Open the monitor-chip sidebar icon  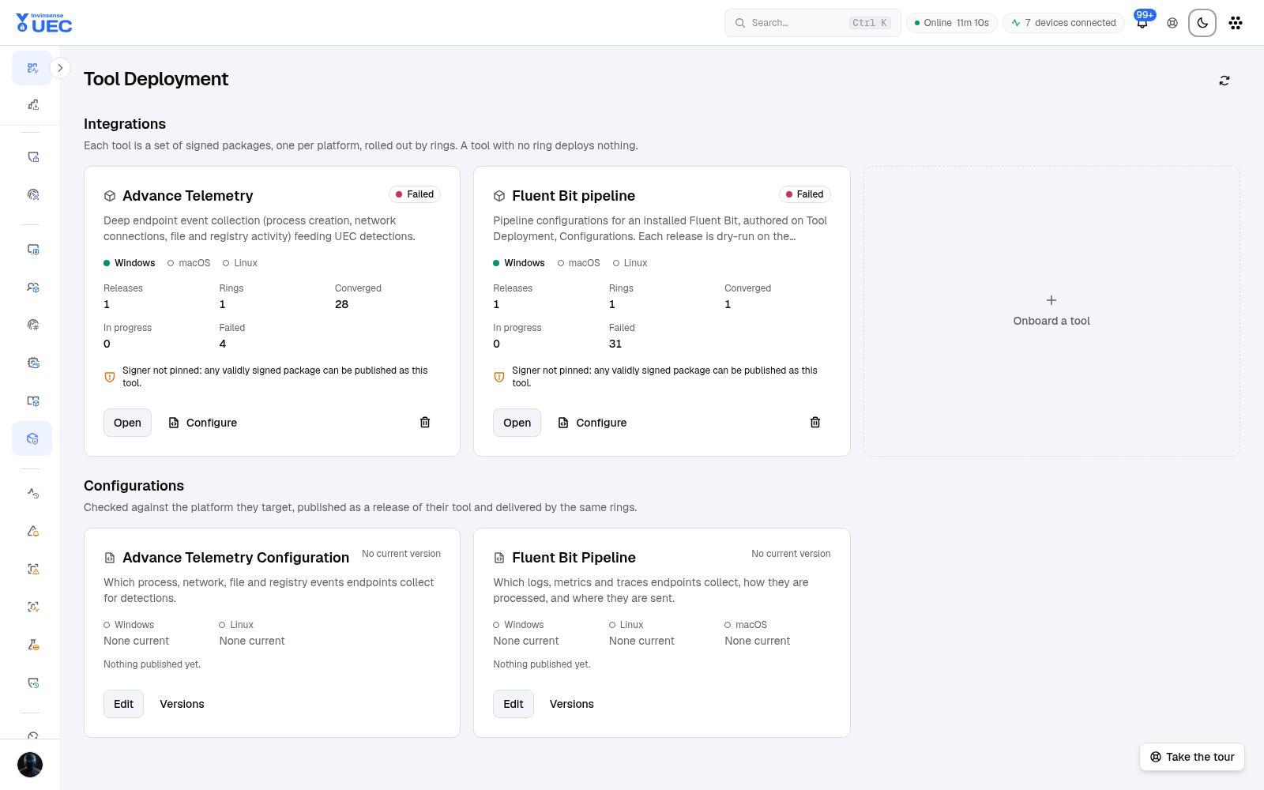(32, 250)
